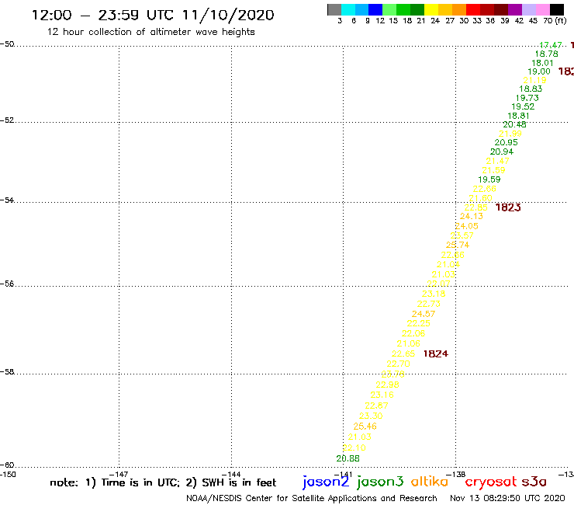Image resolution: width=574 pixels, height=505 pixels.
Task: Click the jason2 satellite label
Action: (x=326, y=482)
